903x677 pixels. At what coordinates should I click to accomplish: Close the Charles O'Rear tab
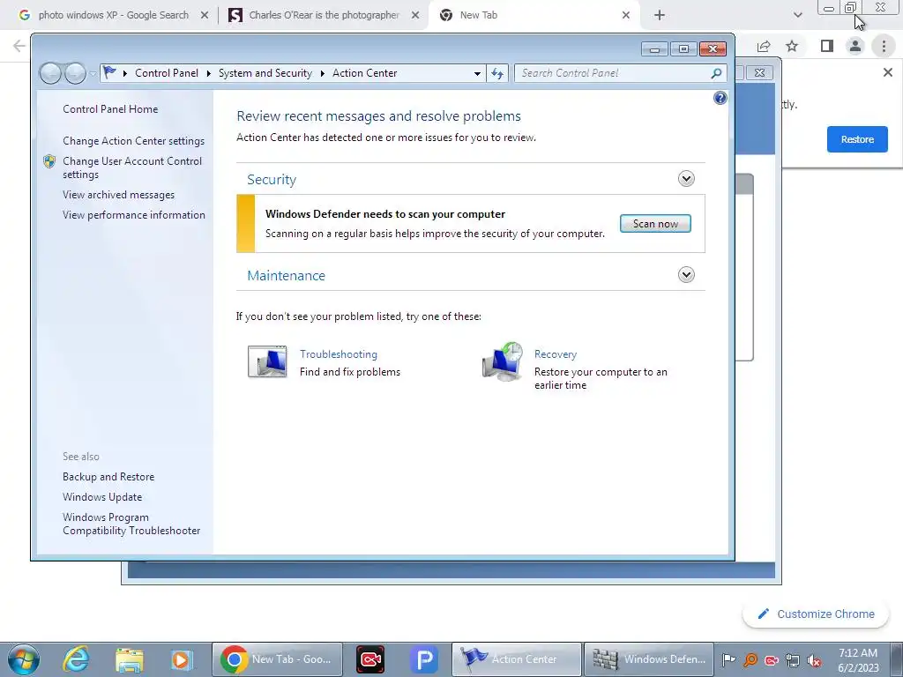(415, 16)
